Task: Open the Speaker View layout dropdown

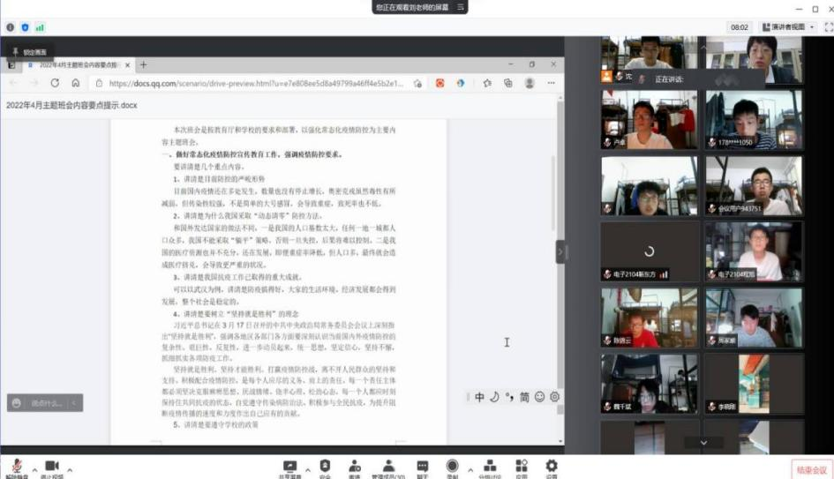Action: coord(786,27)
